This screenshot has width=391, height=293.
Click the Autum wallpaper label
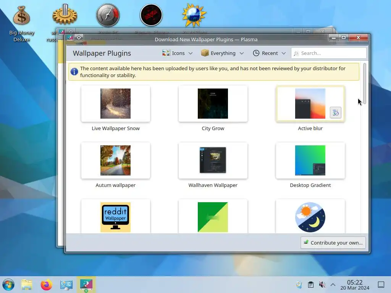click(115, 185)
